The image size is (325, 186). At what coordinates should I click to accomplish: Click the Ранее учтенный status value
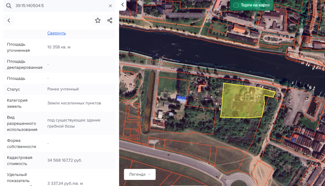63,89
